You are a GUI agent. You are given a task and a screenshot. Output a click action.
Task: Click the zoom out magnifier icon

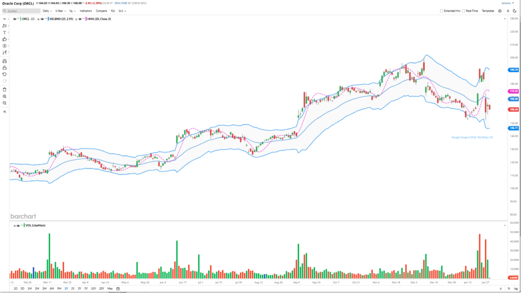[x=4, y=103]
